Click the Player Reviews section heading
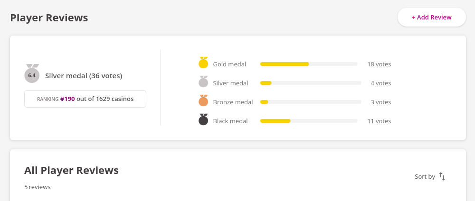The height and width of the screenshot is (201, 475). coord(49,18)
